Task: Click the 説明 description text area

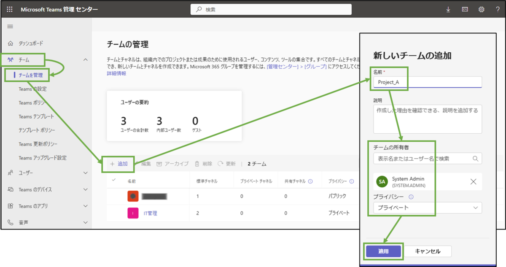Action: tap(428, 119)
